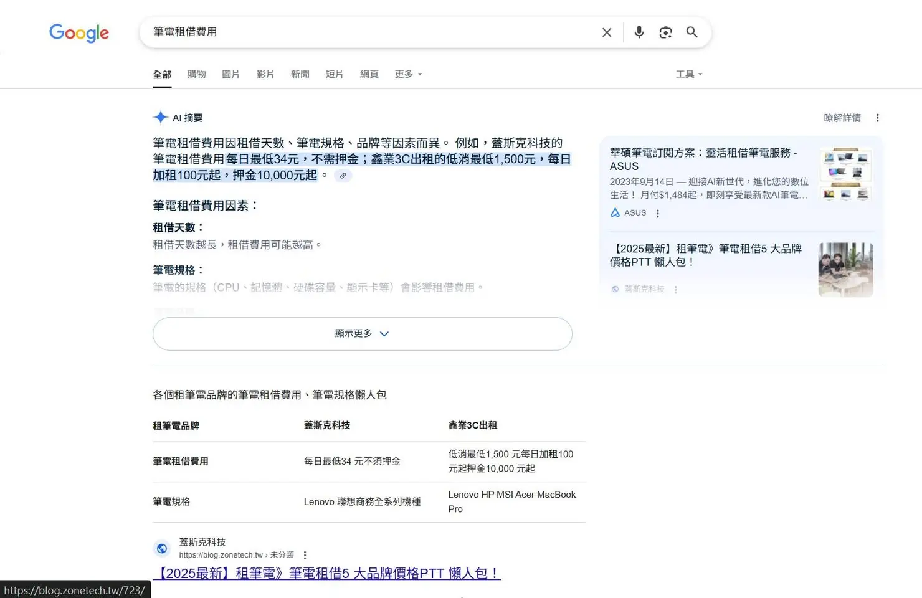This screenshot has height=598, width=922.
Task: Click the magnifying glass search button
Action: click(691, 32)
